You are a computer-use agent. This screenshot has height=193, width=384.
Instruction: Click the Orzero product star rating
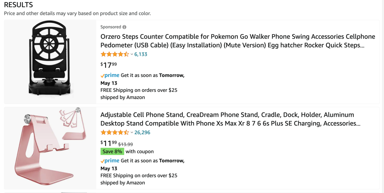point(114,54)
